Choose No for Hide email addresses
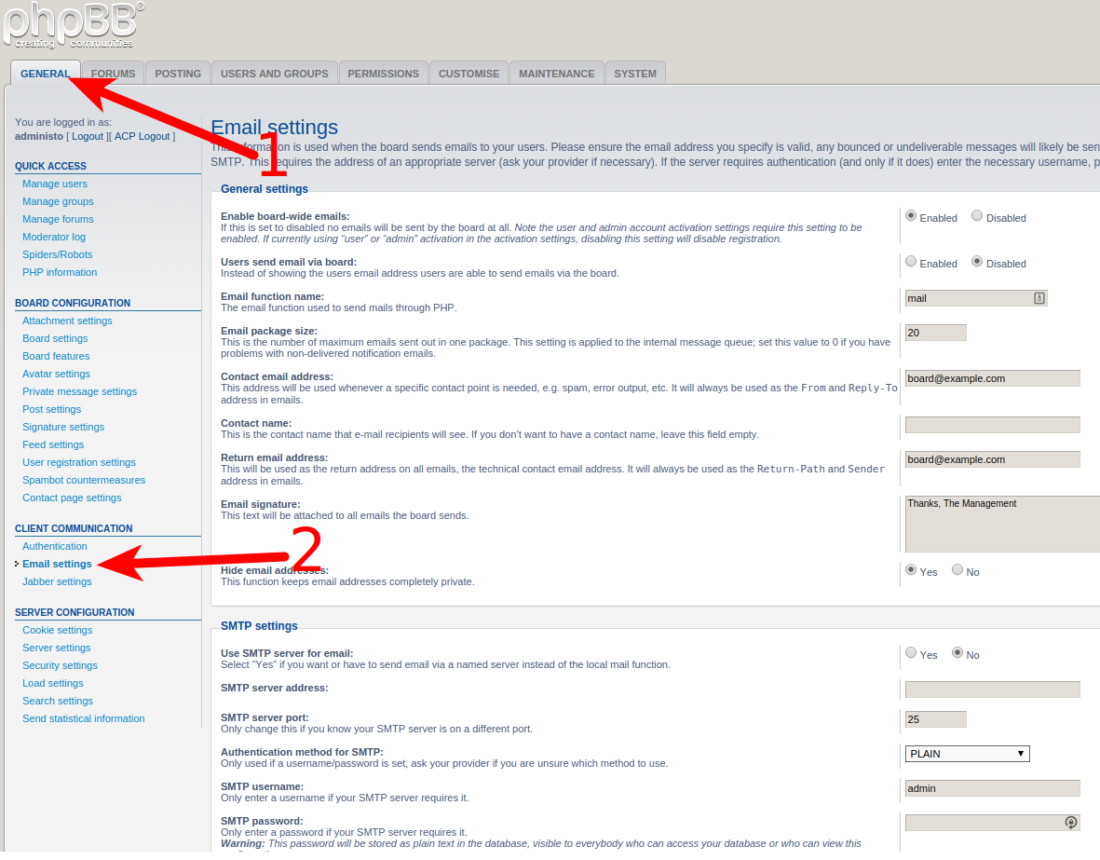Screen dimensions: 1100x860 tap(957, 570)
